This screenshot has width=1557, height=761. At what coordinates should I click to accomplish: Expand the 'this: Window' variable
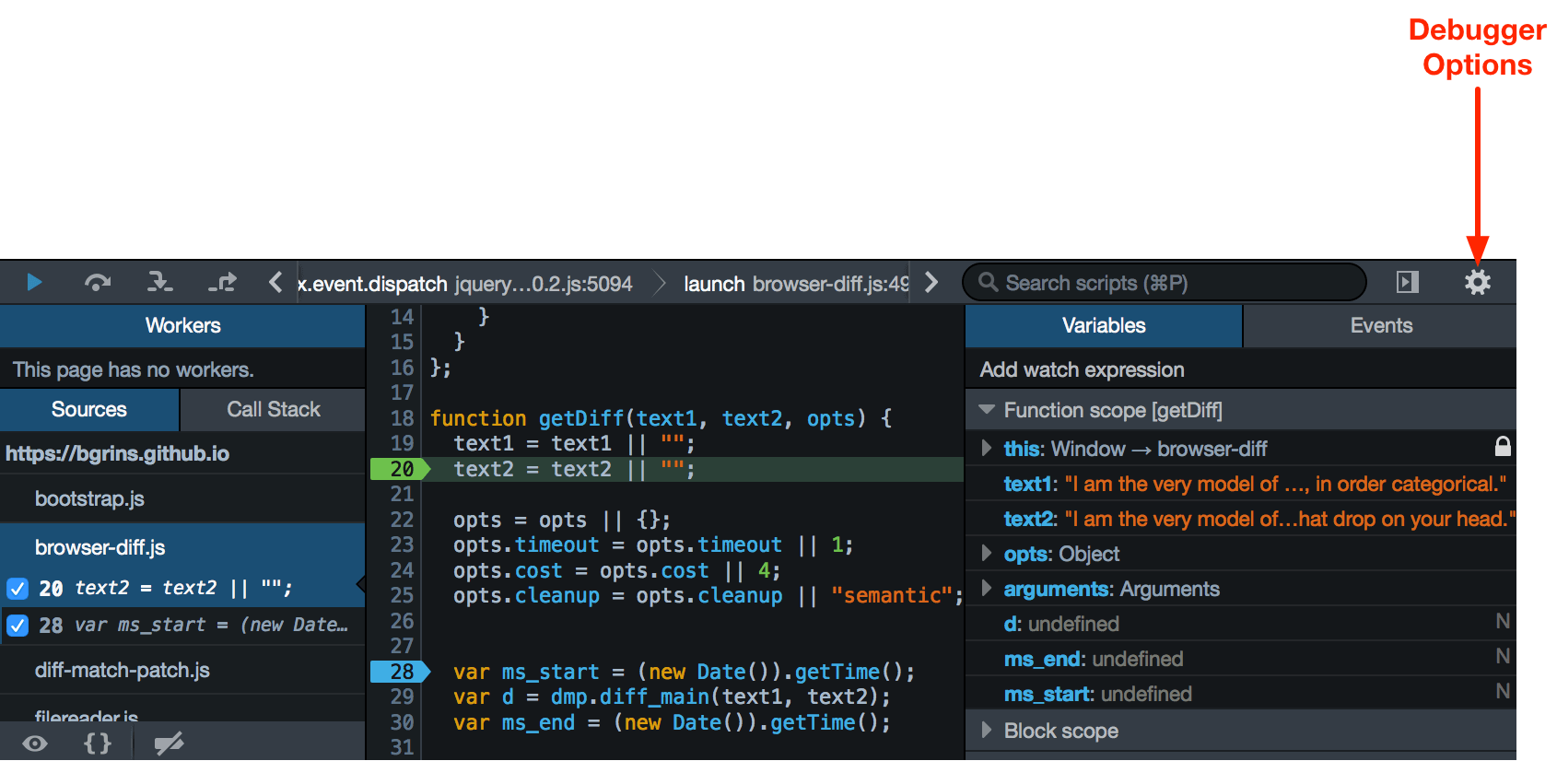click(987, 449)
